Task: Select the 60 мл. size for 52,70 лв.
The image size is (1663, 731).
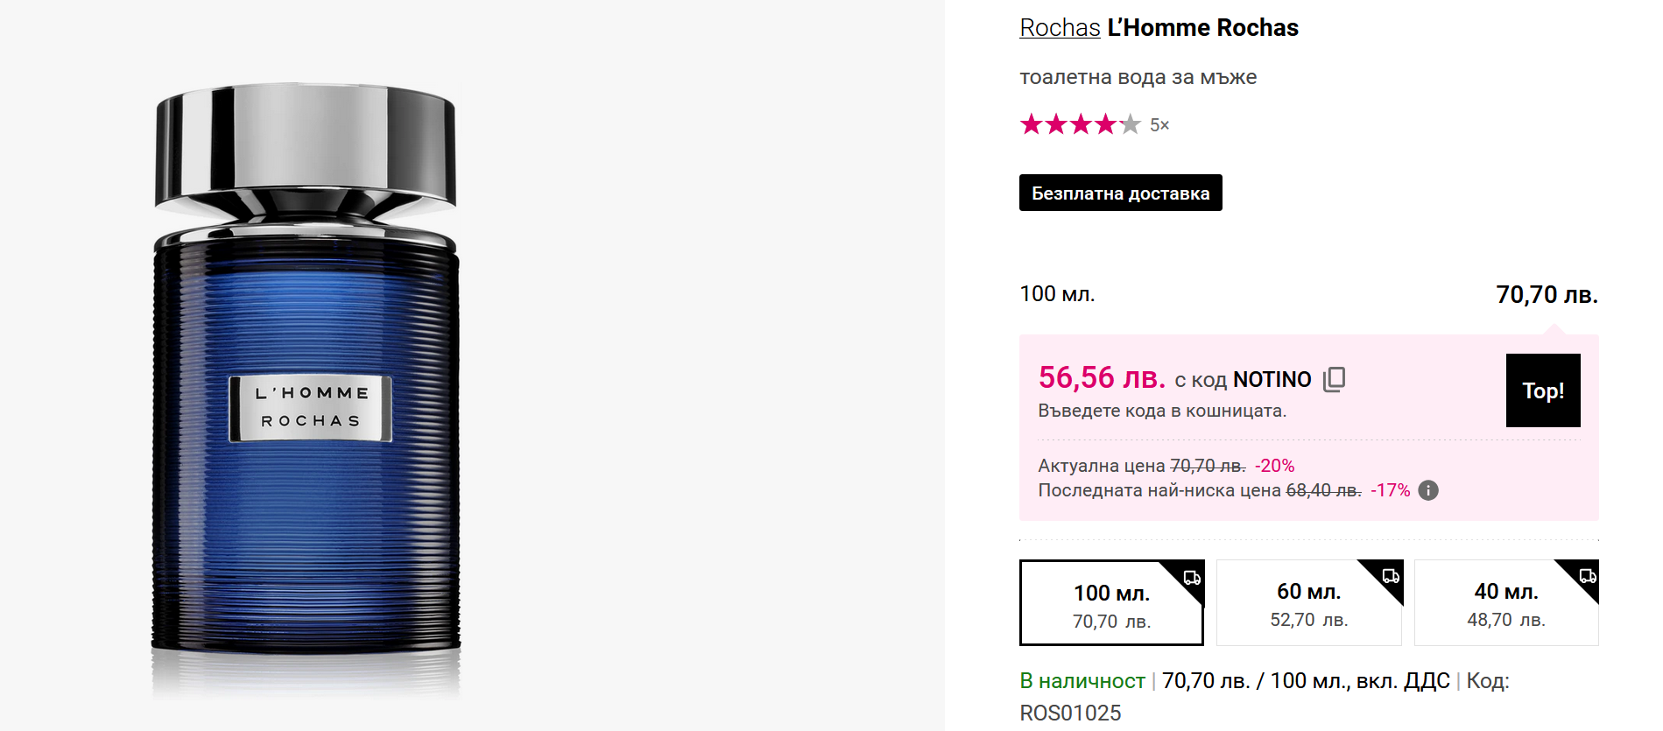Action: coord(1308,605)
